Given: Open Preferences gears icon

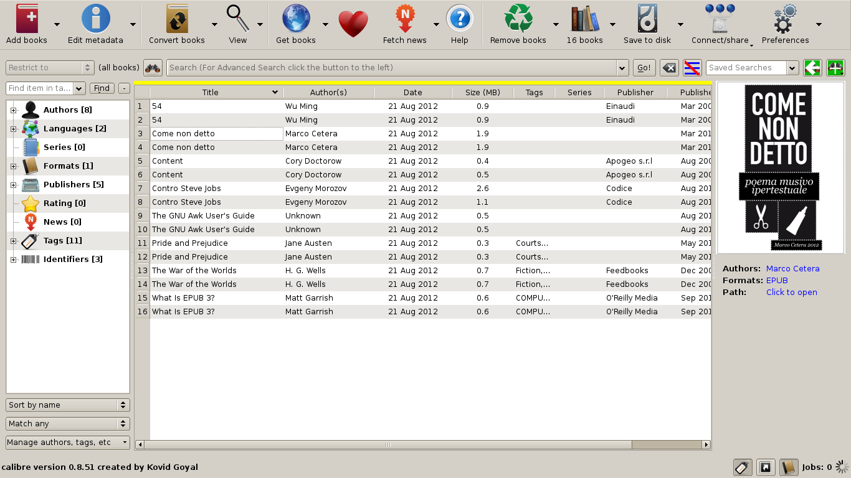Looking at the screenshot, I should pos(785,19).
